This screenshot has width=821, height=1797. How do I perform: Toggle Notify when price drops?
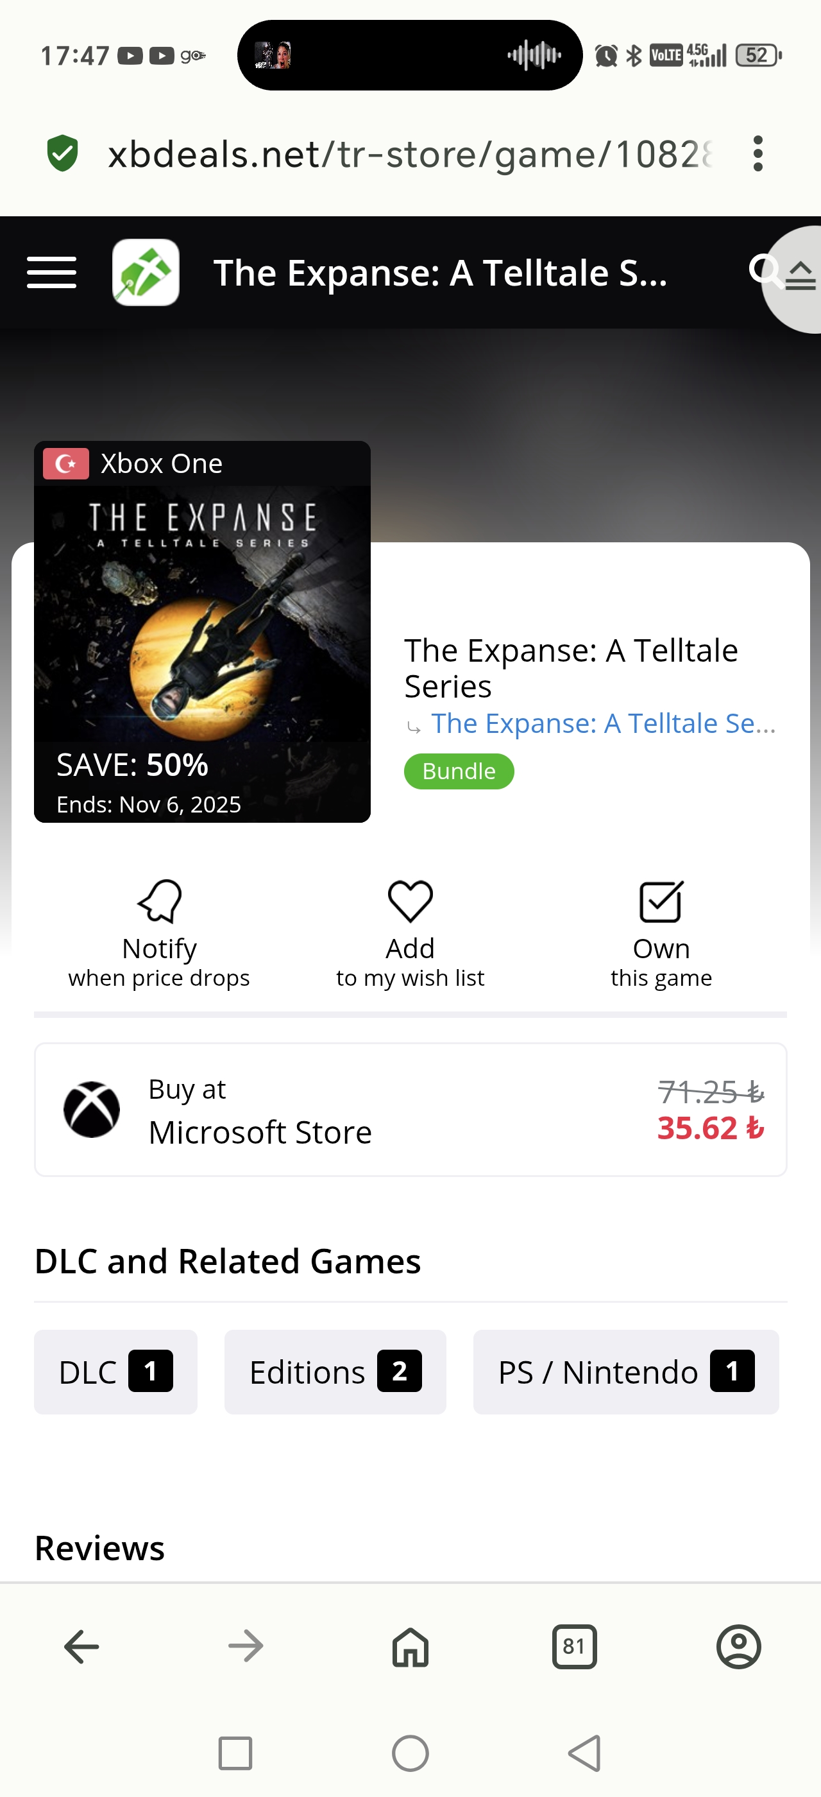click(x=159, y=933)
